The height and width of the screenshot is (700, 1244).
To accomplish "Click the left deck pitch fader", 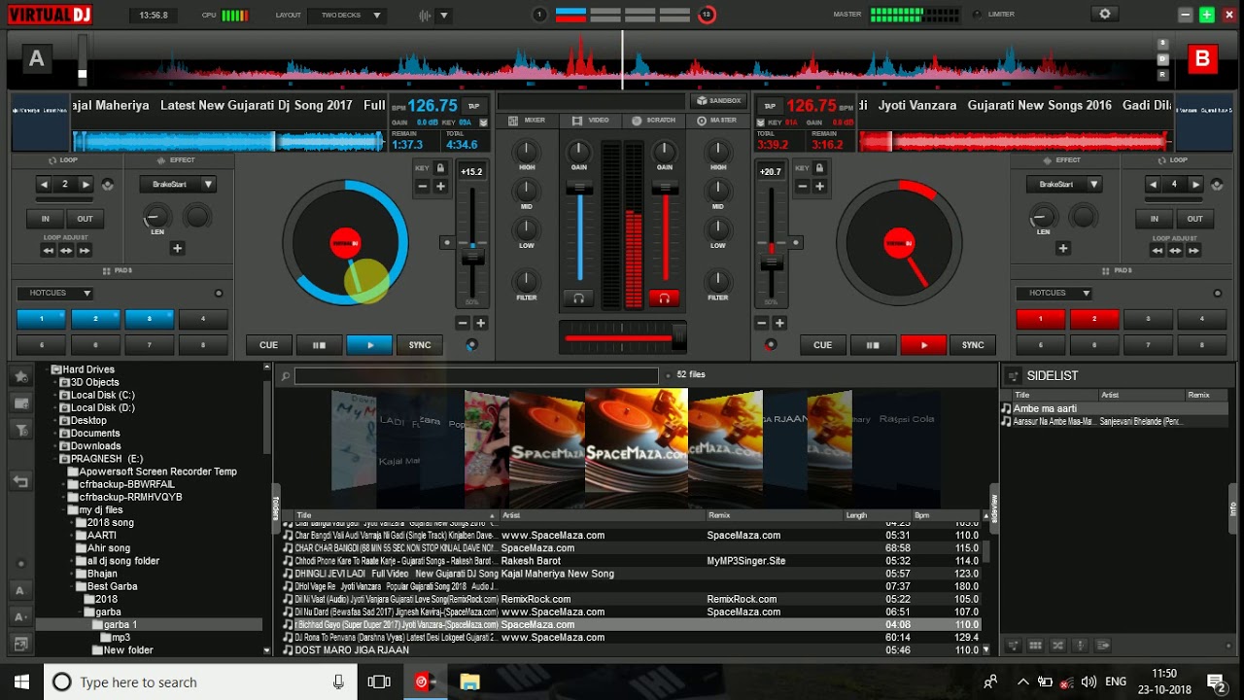I will tap(472, 258).
